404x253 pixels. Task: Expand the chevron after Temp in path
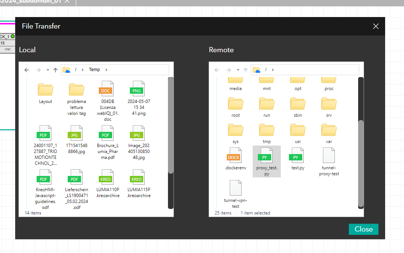coord(106,70)
